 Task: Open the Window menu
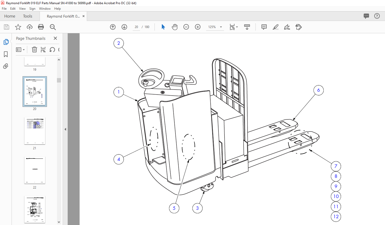(x=45, y=9)
